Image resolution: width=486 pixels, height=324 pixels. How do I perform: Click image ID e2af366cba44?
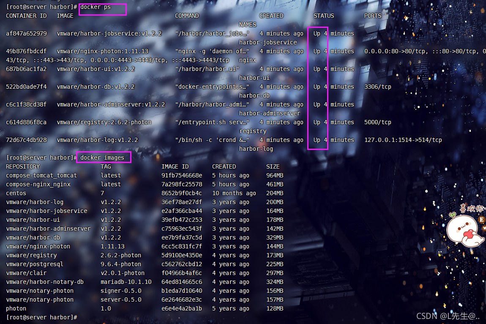[x=182, y=211]
